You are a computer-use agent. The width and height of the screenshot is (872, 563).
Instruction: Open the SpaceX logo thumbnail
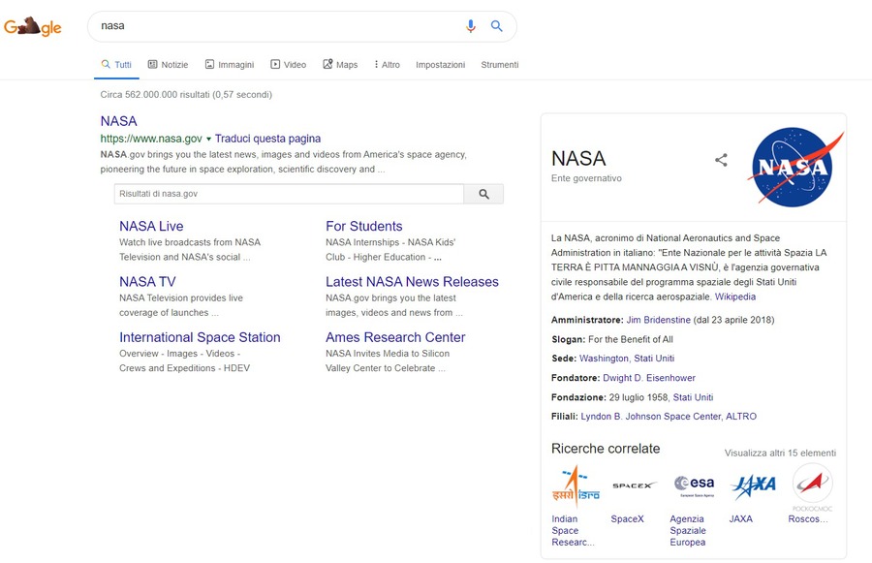coord(634,485)
